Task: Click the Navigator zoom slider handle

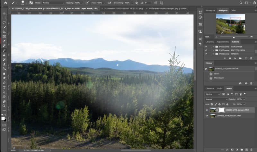Action: pos(234,37)
